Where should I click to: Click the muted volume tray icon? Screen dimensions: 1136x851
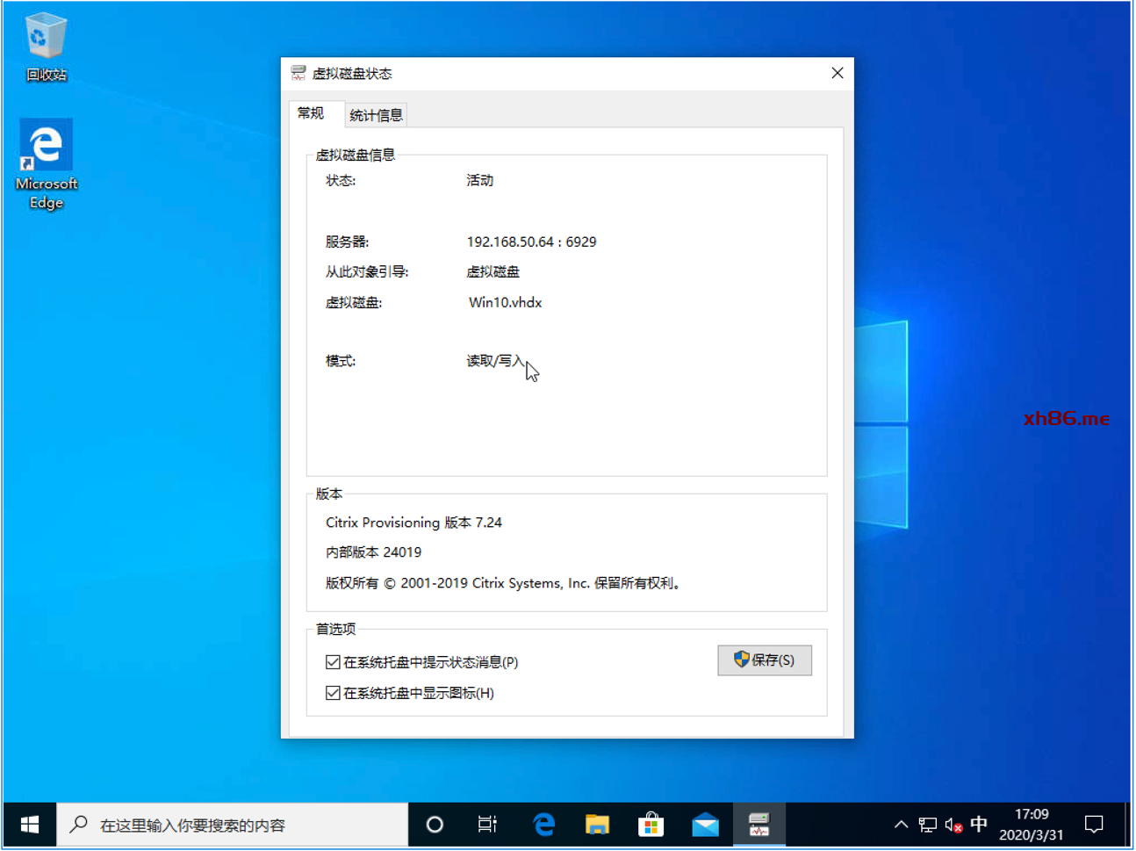[x=954, y=825]
